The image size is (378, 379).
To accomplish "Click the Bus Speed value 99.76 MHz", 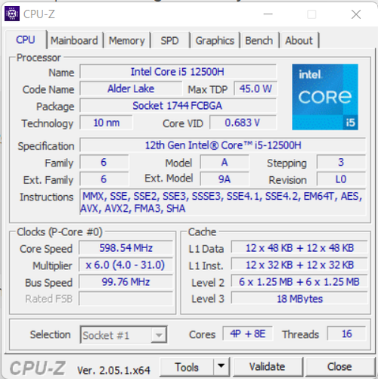I will coord(125,282).
